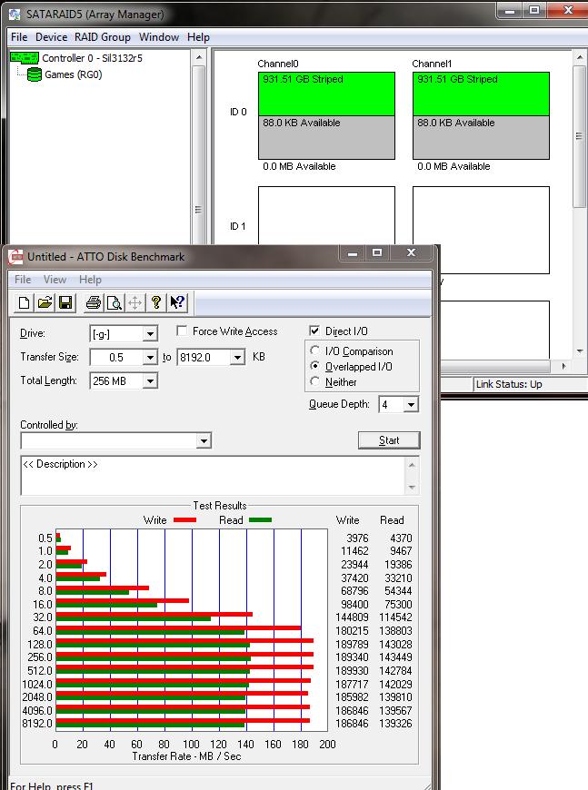Viewport: 588px width, 790px height.
Task: Click Description box scroll up arrow
Action: [412, 465]
